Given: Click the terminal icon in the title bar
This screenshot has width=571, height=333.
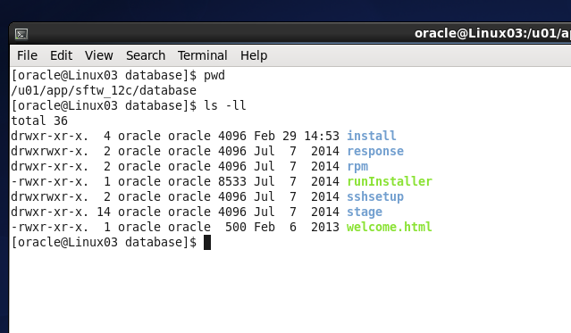Looking at the screenshot, I should (x=21, y=34).
